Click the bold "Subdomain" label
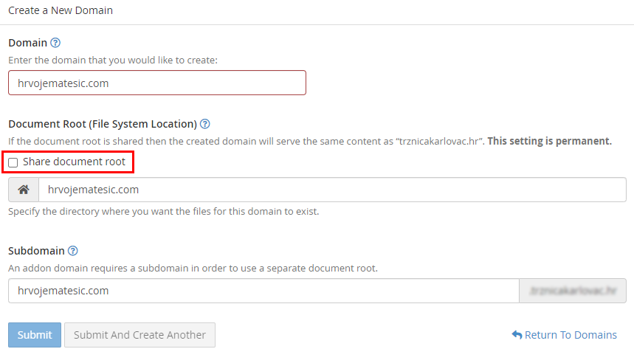634x363 pixels. click(36, 251)
